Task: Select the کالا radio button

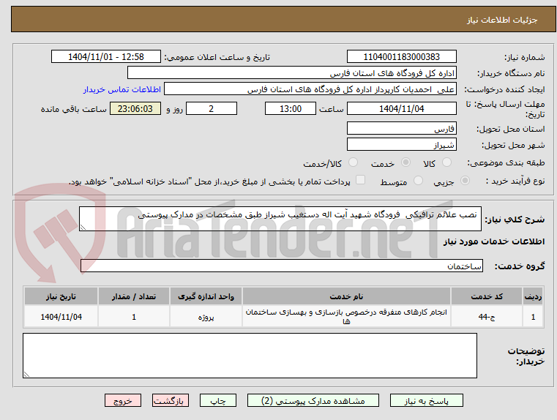Action: pos(446,162)
